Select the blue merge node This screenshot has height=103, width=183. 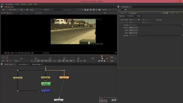point(46,91)
